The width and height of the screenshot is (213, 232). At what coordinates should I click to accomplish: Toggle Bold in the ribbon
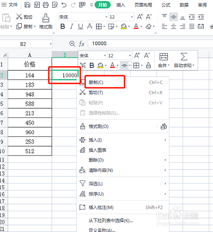(x=63, y=26)
